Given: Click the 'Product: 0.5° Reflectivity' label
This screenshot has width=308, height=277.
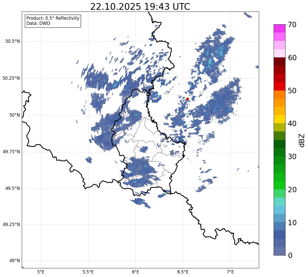Looking at the screenshot, I should coord(53,18).
